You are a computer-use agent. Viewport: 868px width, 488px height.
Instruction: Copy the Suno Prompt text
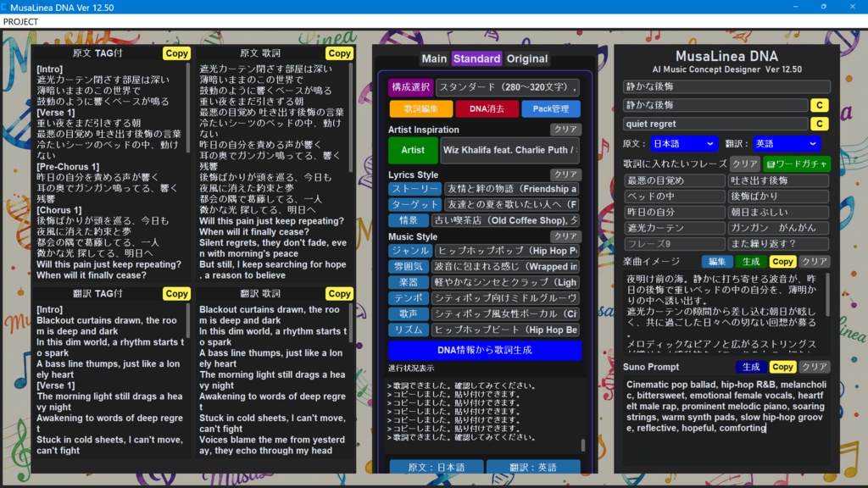pyautogui.click(x=782, y=367)
